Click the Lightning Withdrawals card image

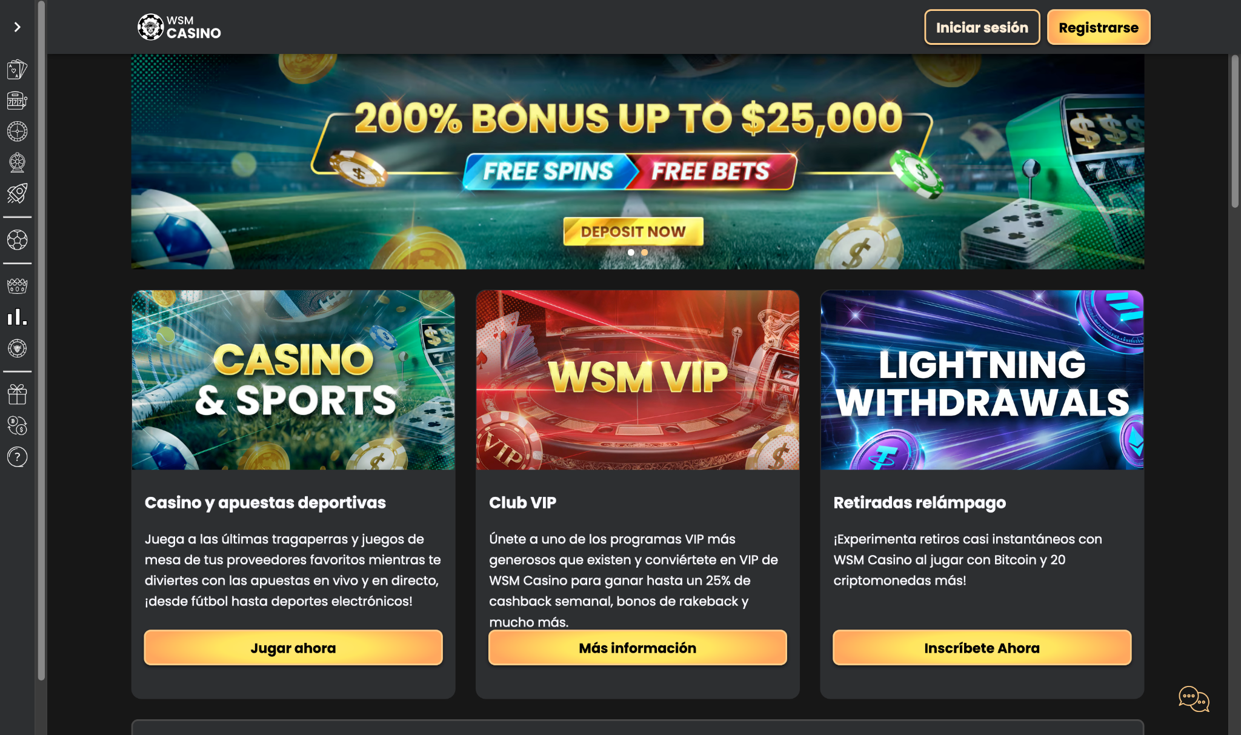pos(982,380)
